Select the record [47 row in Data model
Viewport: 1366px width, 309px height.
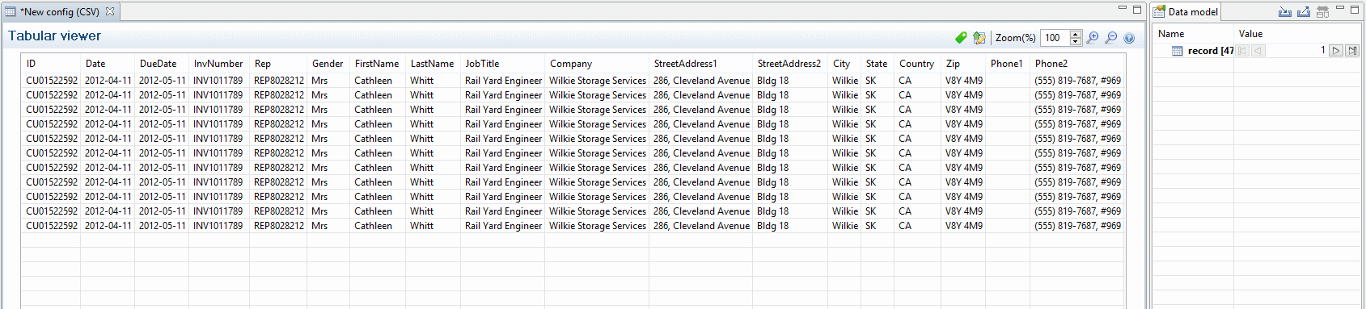click(x=1257, y=51)
